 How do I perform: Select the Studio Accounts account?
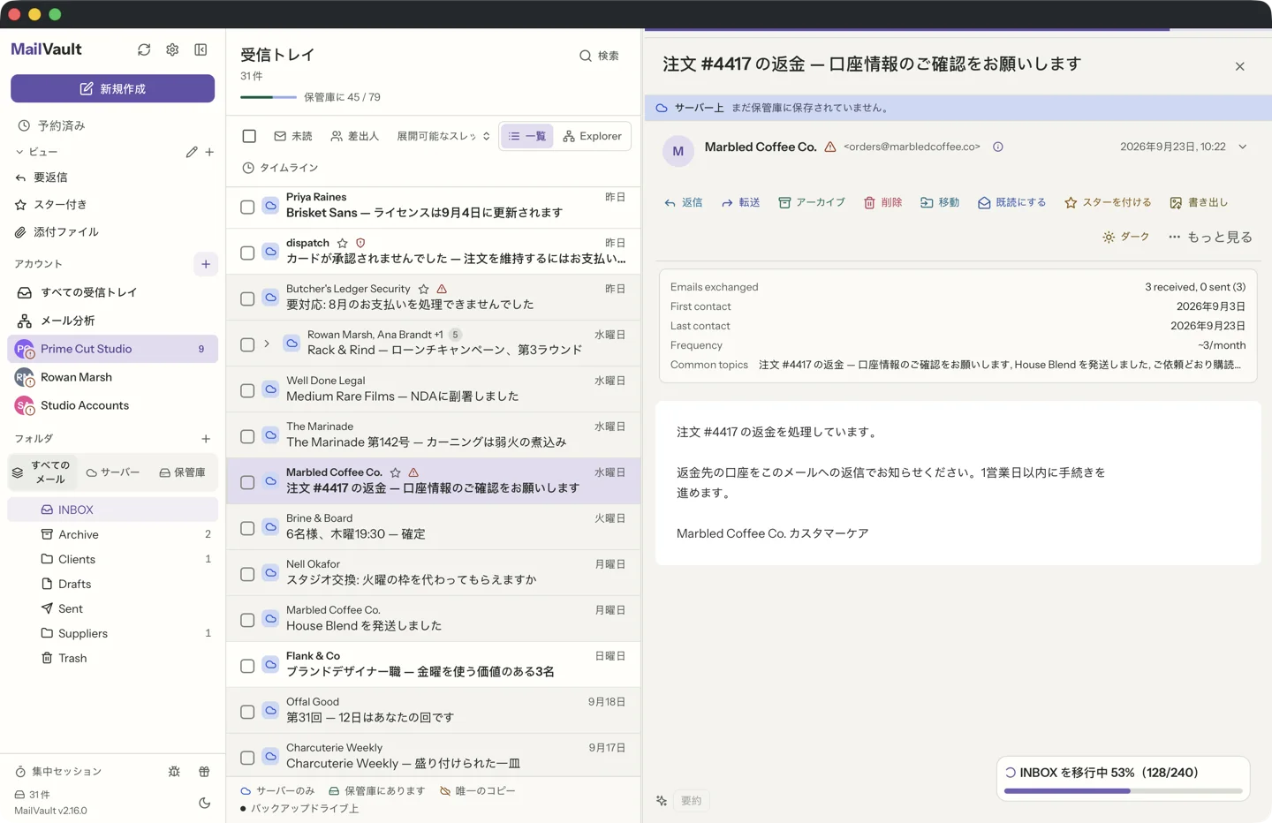tap(113, 405)
